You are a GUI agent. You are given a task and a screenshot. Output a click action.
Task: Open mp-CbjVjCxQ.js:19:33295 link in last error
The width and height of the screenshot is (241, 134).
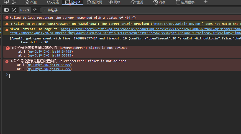[49, 69]
